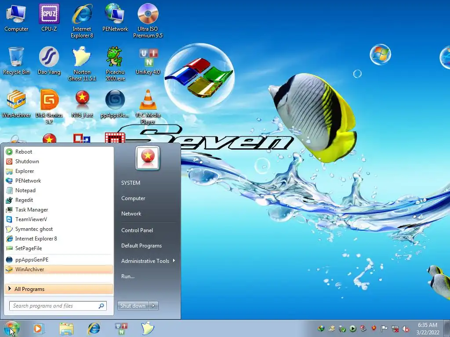This screenshot has width=450, height=337.
Task: Select the Recycle Bin icon
Action: [x=16, y=61]
